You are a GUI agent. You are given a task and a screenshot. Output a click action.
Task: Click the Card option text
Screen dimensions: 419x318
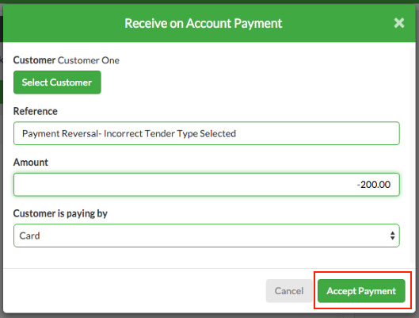click(29, 236)
